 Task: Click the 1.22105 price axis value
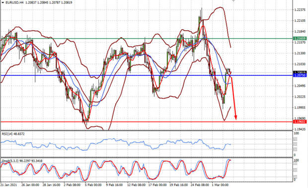point(300,20)
